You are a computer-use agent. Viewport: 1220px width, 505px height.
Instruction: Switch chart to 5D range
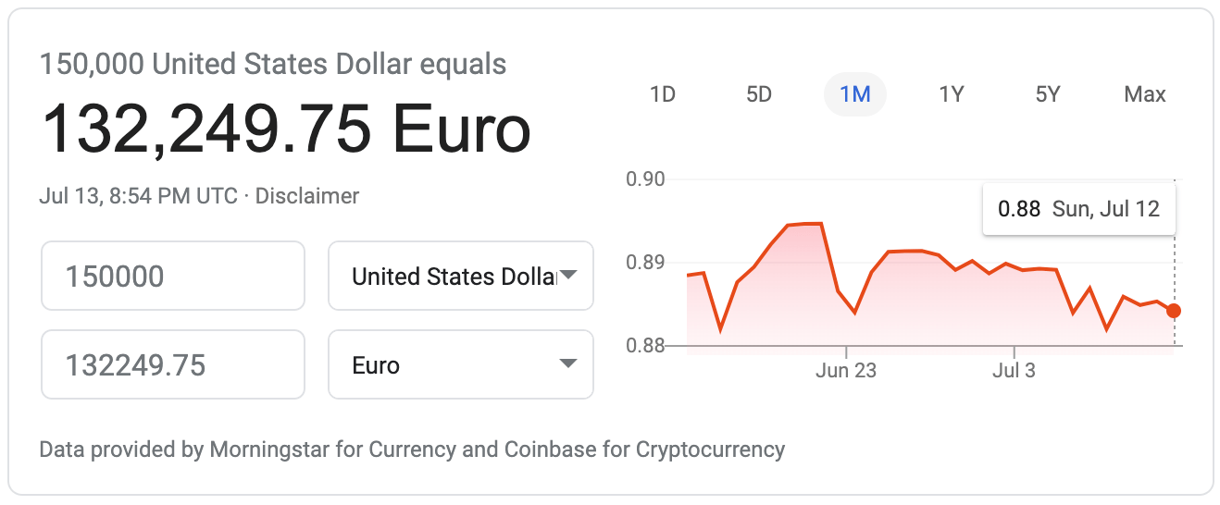759,94
